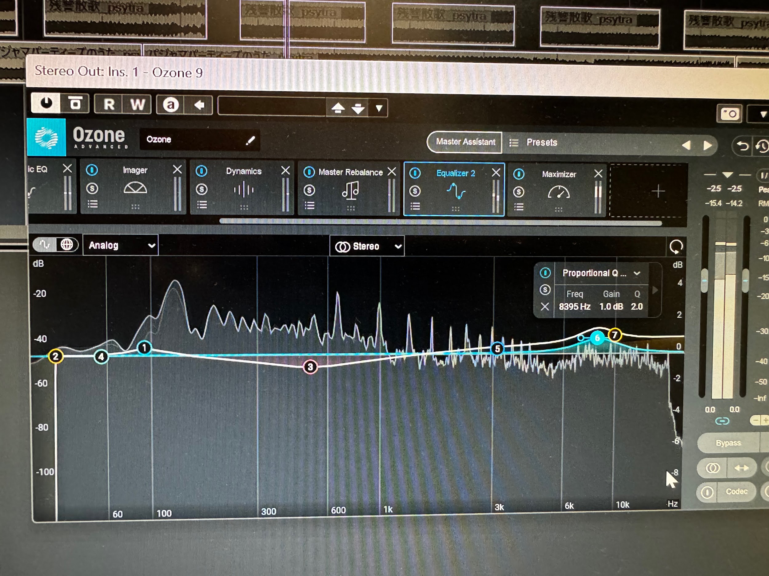The image size is (769, 576).
Task: Click the Read automation R button
Action: (109, 104)
